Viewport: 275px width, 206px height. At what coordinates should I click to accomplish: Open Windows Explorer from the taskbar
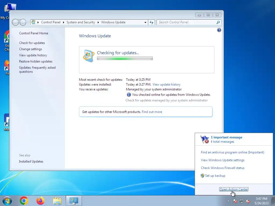[x=57, y=201]
